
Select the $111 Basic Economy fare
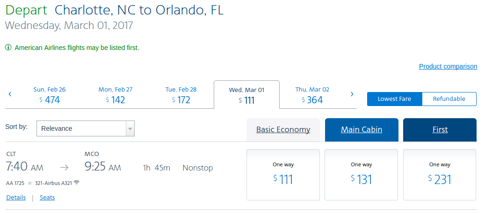(x=283, y=175)
